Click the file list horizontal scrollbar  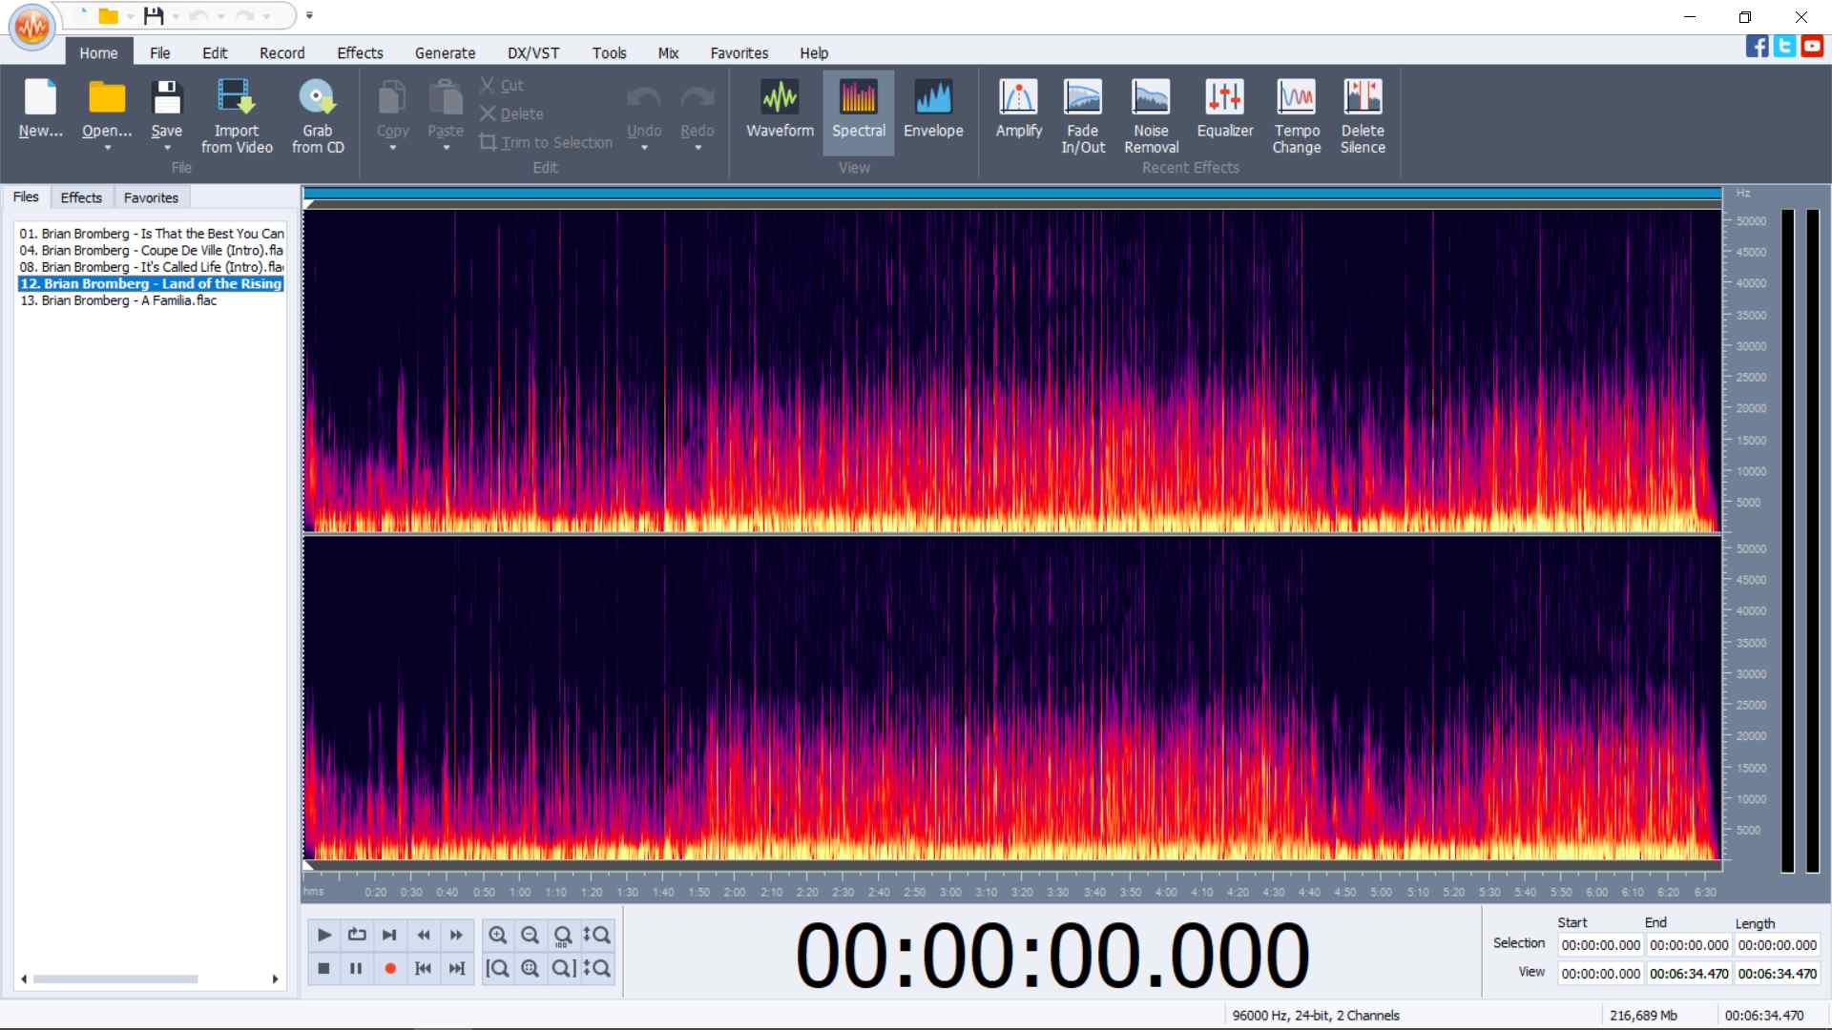coord(114,978)
